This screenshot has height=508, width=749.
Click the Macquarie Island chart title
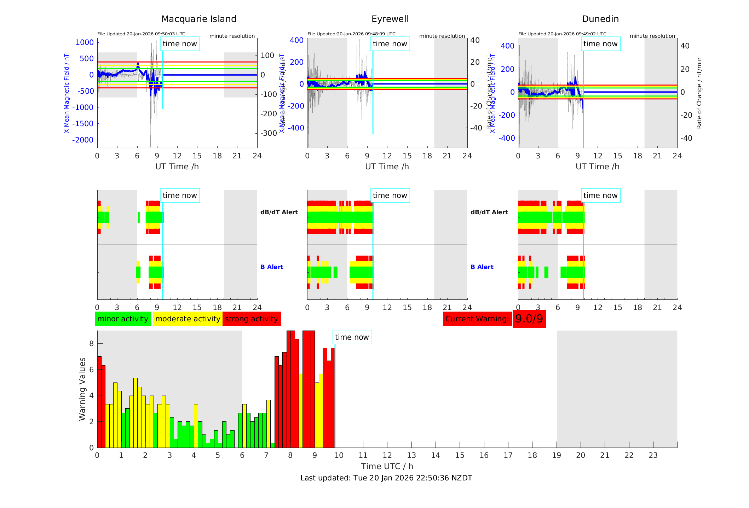(x=199, y=19)
